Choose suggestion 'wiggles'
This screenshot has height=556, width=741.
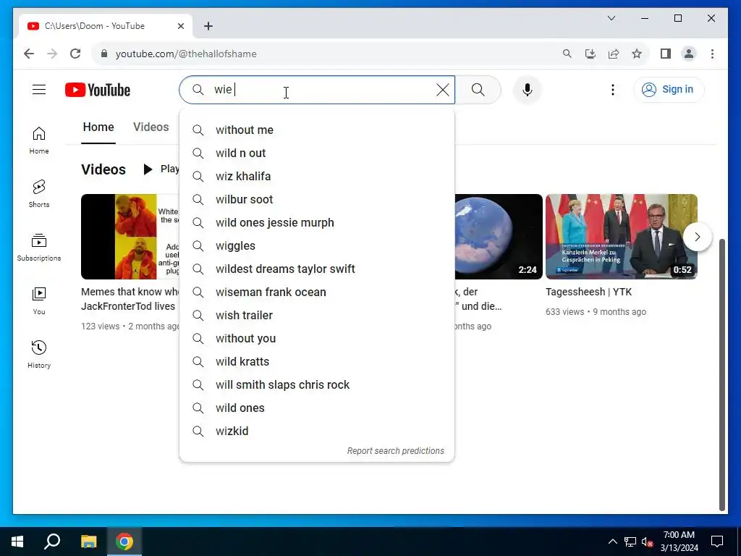click(x=317, y=246)
